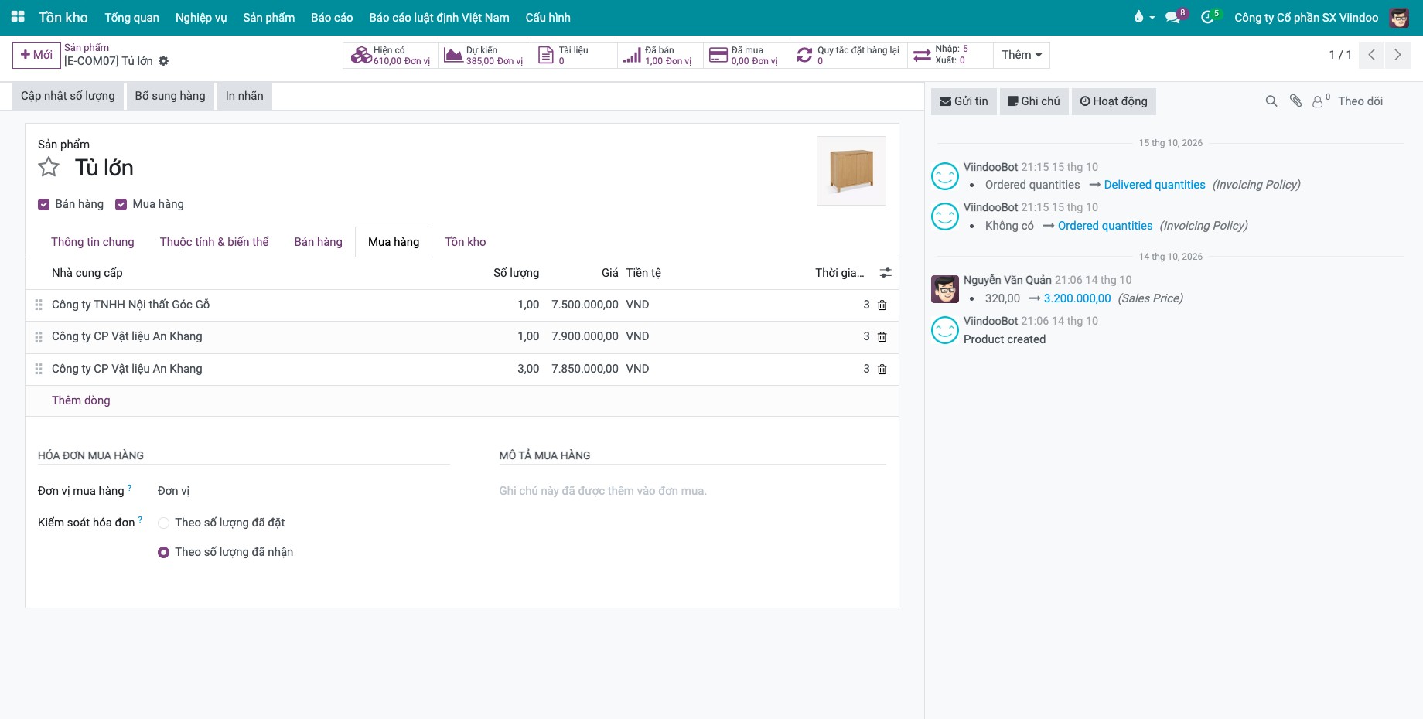Open attachments paperclip in chatter
Image resolution: width=1423 pixels, height=719 pixels.
tap(1295, 101)
